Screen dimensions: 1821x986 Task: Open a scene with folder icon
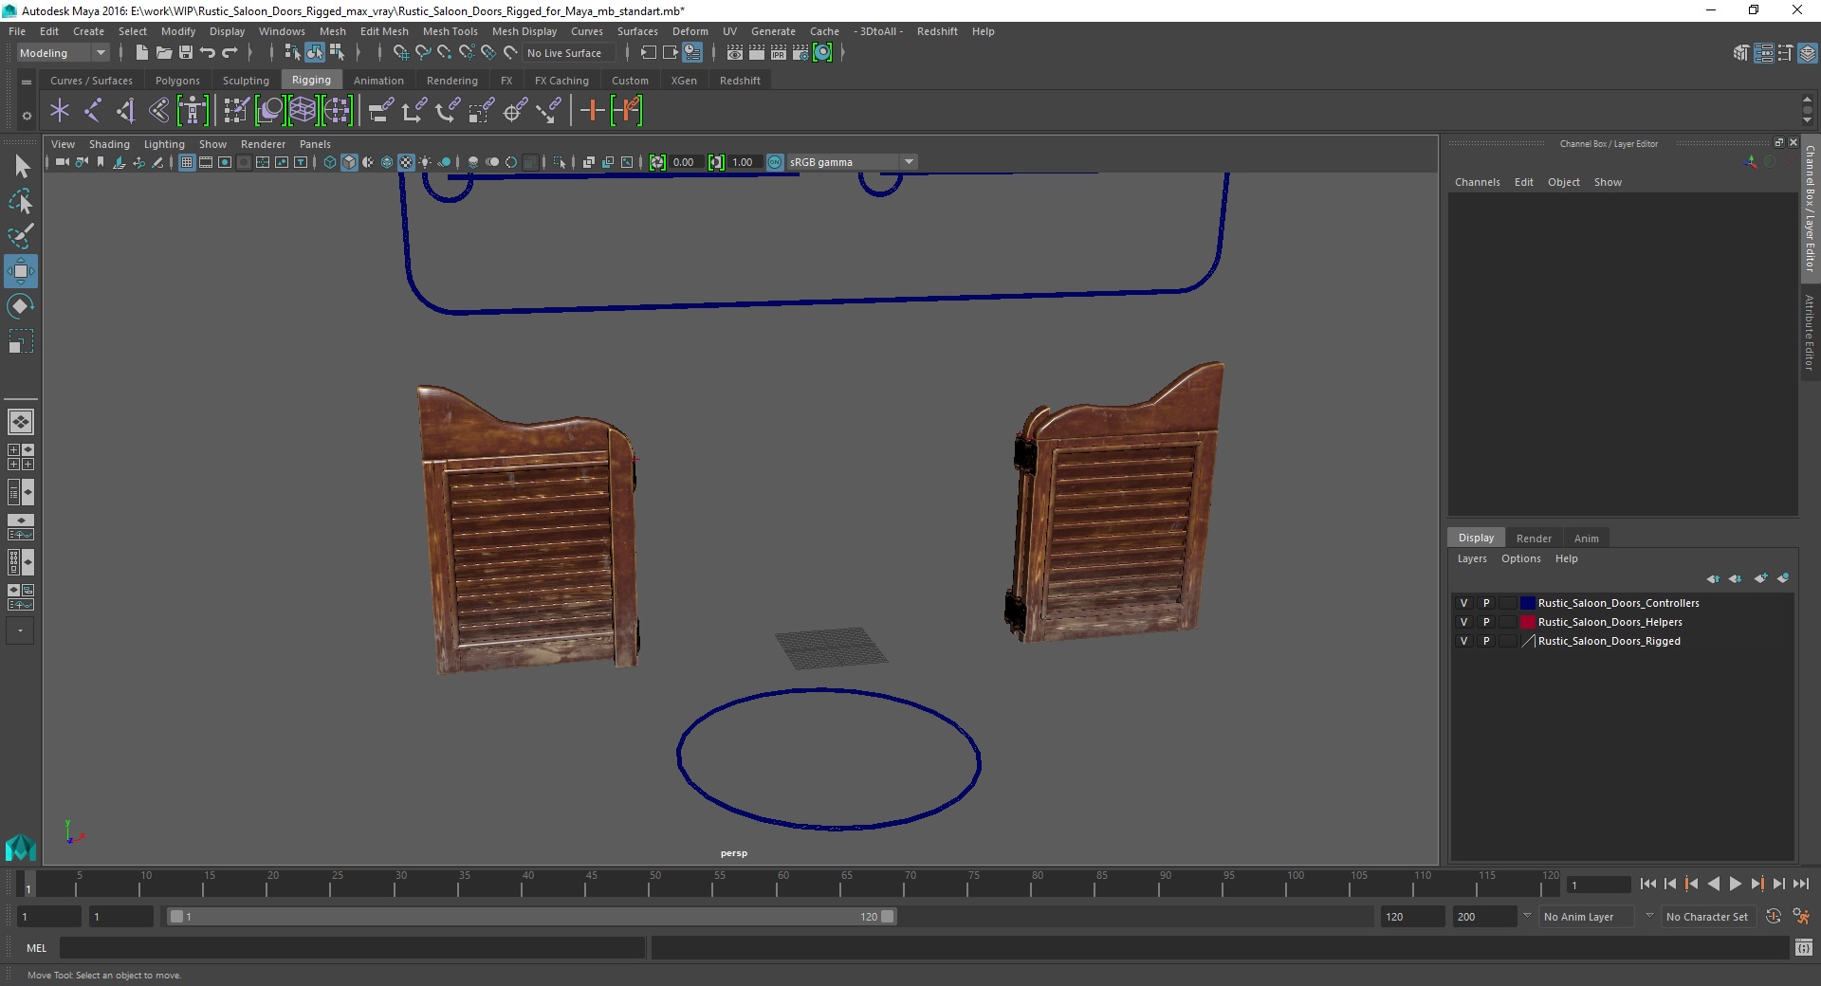[x=163, y=53]
